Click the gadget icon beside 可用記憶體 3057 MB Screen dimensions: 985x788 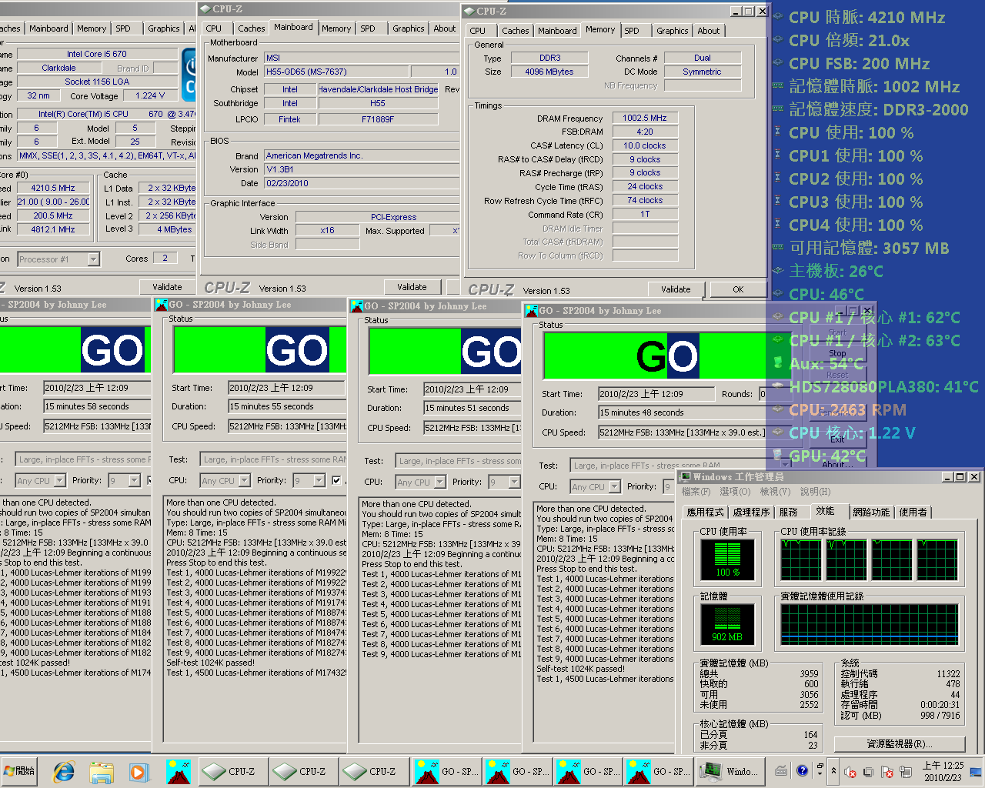(777, 248)
